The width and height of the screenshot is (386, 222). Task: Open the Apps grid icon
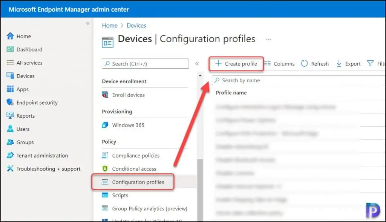click(x=10, y=89)
